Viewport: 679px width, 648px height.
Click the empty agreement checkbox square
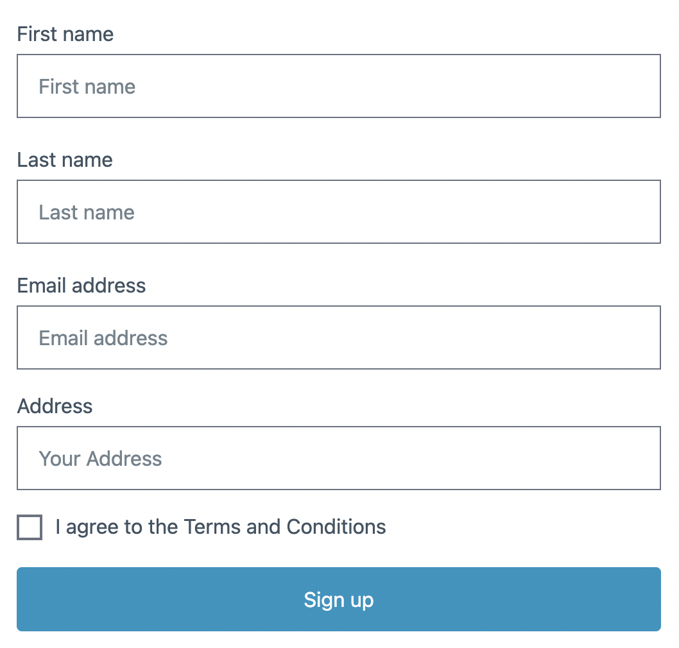[29, 527]
